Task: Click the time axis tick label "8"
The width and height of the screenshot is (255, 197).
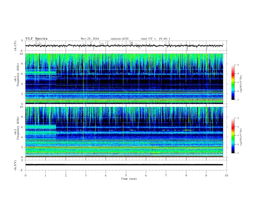Action: pyautogui.click(x=186, y=175)
